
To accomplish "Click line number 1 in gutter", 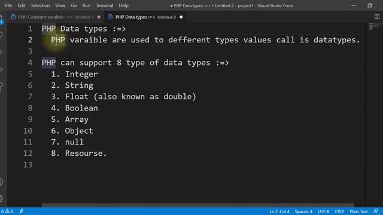I will point(30,29).
